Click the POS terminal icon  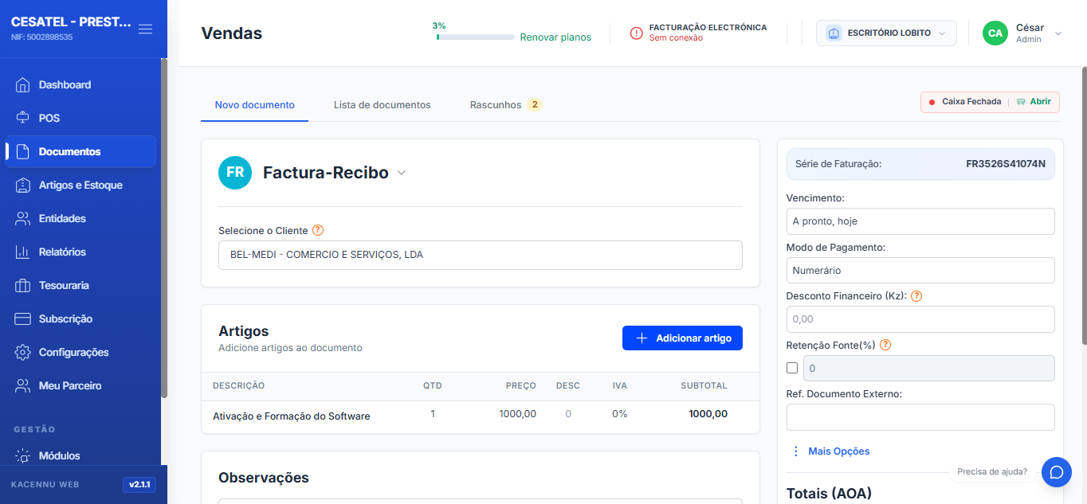(23, 118)
